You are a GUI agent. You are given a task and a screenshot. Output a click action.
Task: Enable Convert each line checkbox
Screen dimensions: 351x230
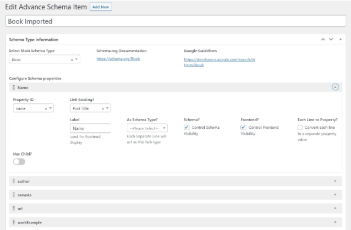(x=300, y=128)
